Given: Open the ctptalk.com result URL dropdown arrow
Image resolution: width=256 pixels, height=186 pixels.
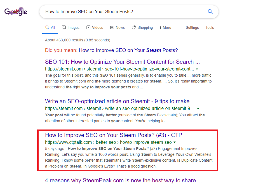Looking at the screenshot, I should [175, 142].
